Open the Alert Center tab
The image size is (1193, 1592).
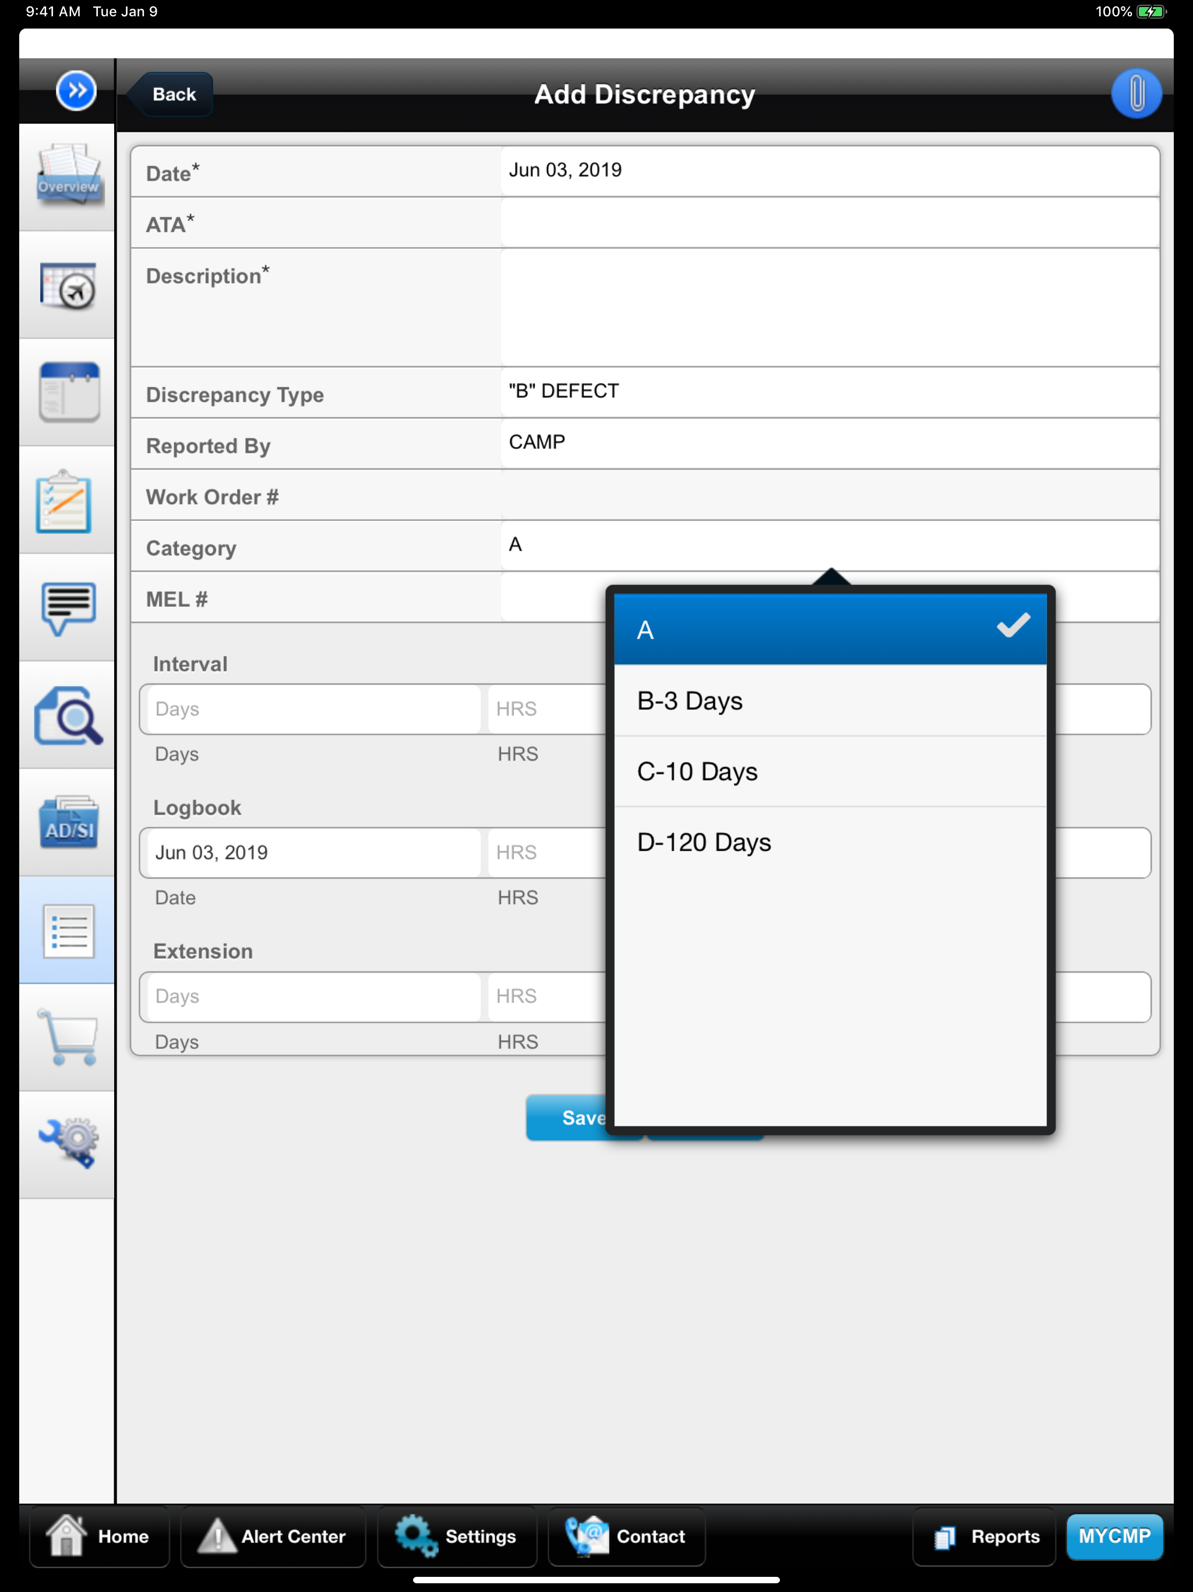coord(273,1537)
